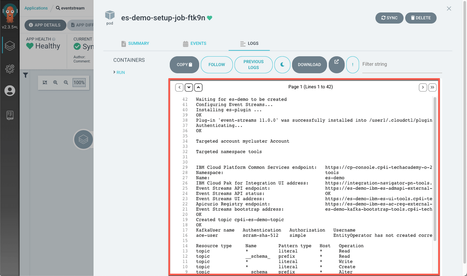Open Documentation icon in sidebar
This screenshot has height=276, width=467.
tap(10, 115)
